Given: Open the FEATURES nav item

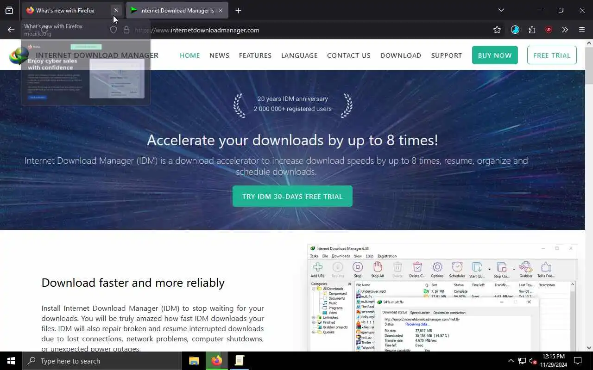Looking at the screenshot, I should click(255, 55).
